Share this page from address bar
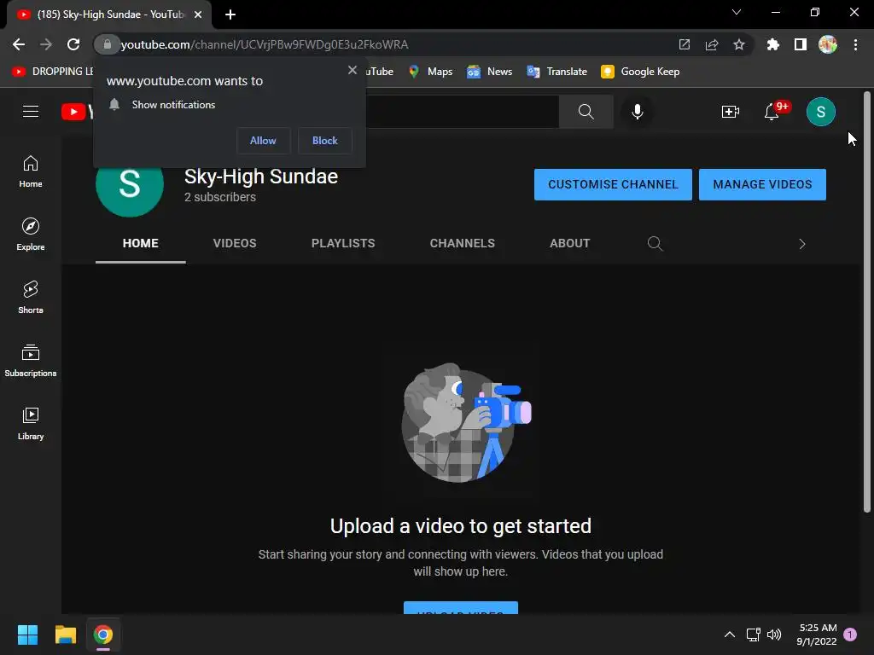This screenshot has height=655, width=874. [x=711, y=44]
